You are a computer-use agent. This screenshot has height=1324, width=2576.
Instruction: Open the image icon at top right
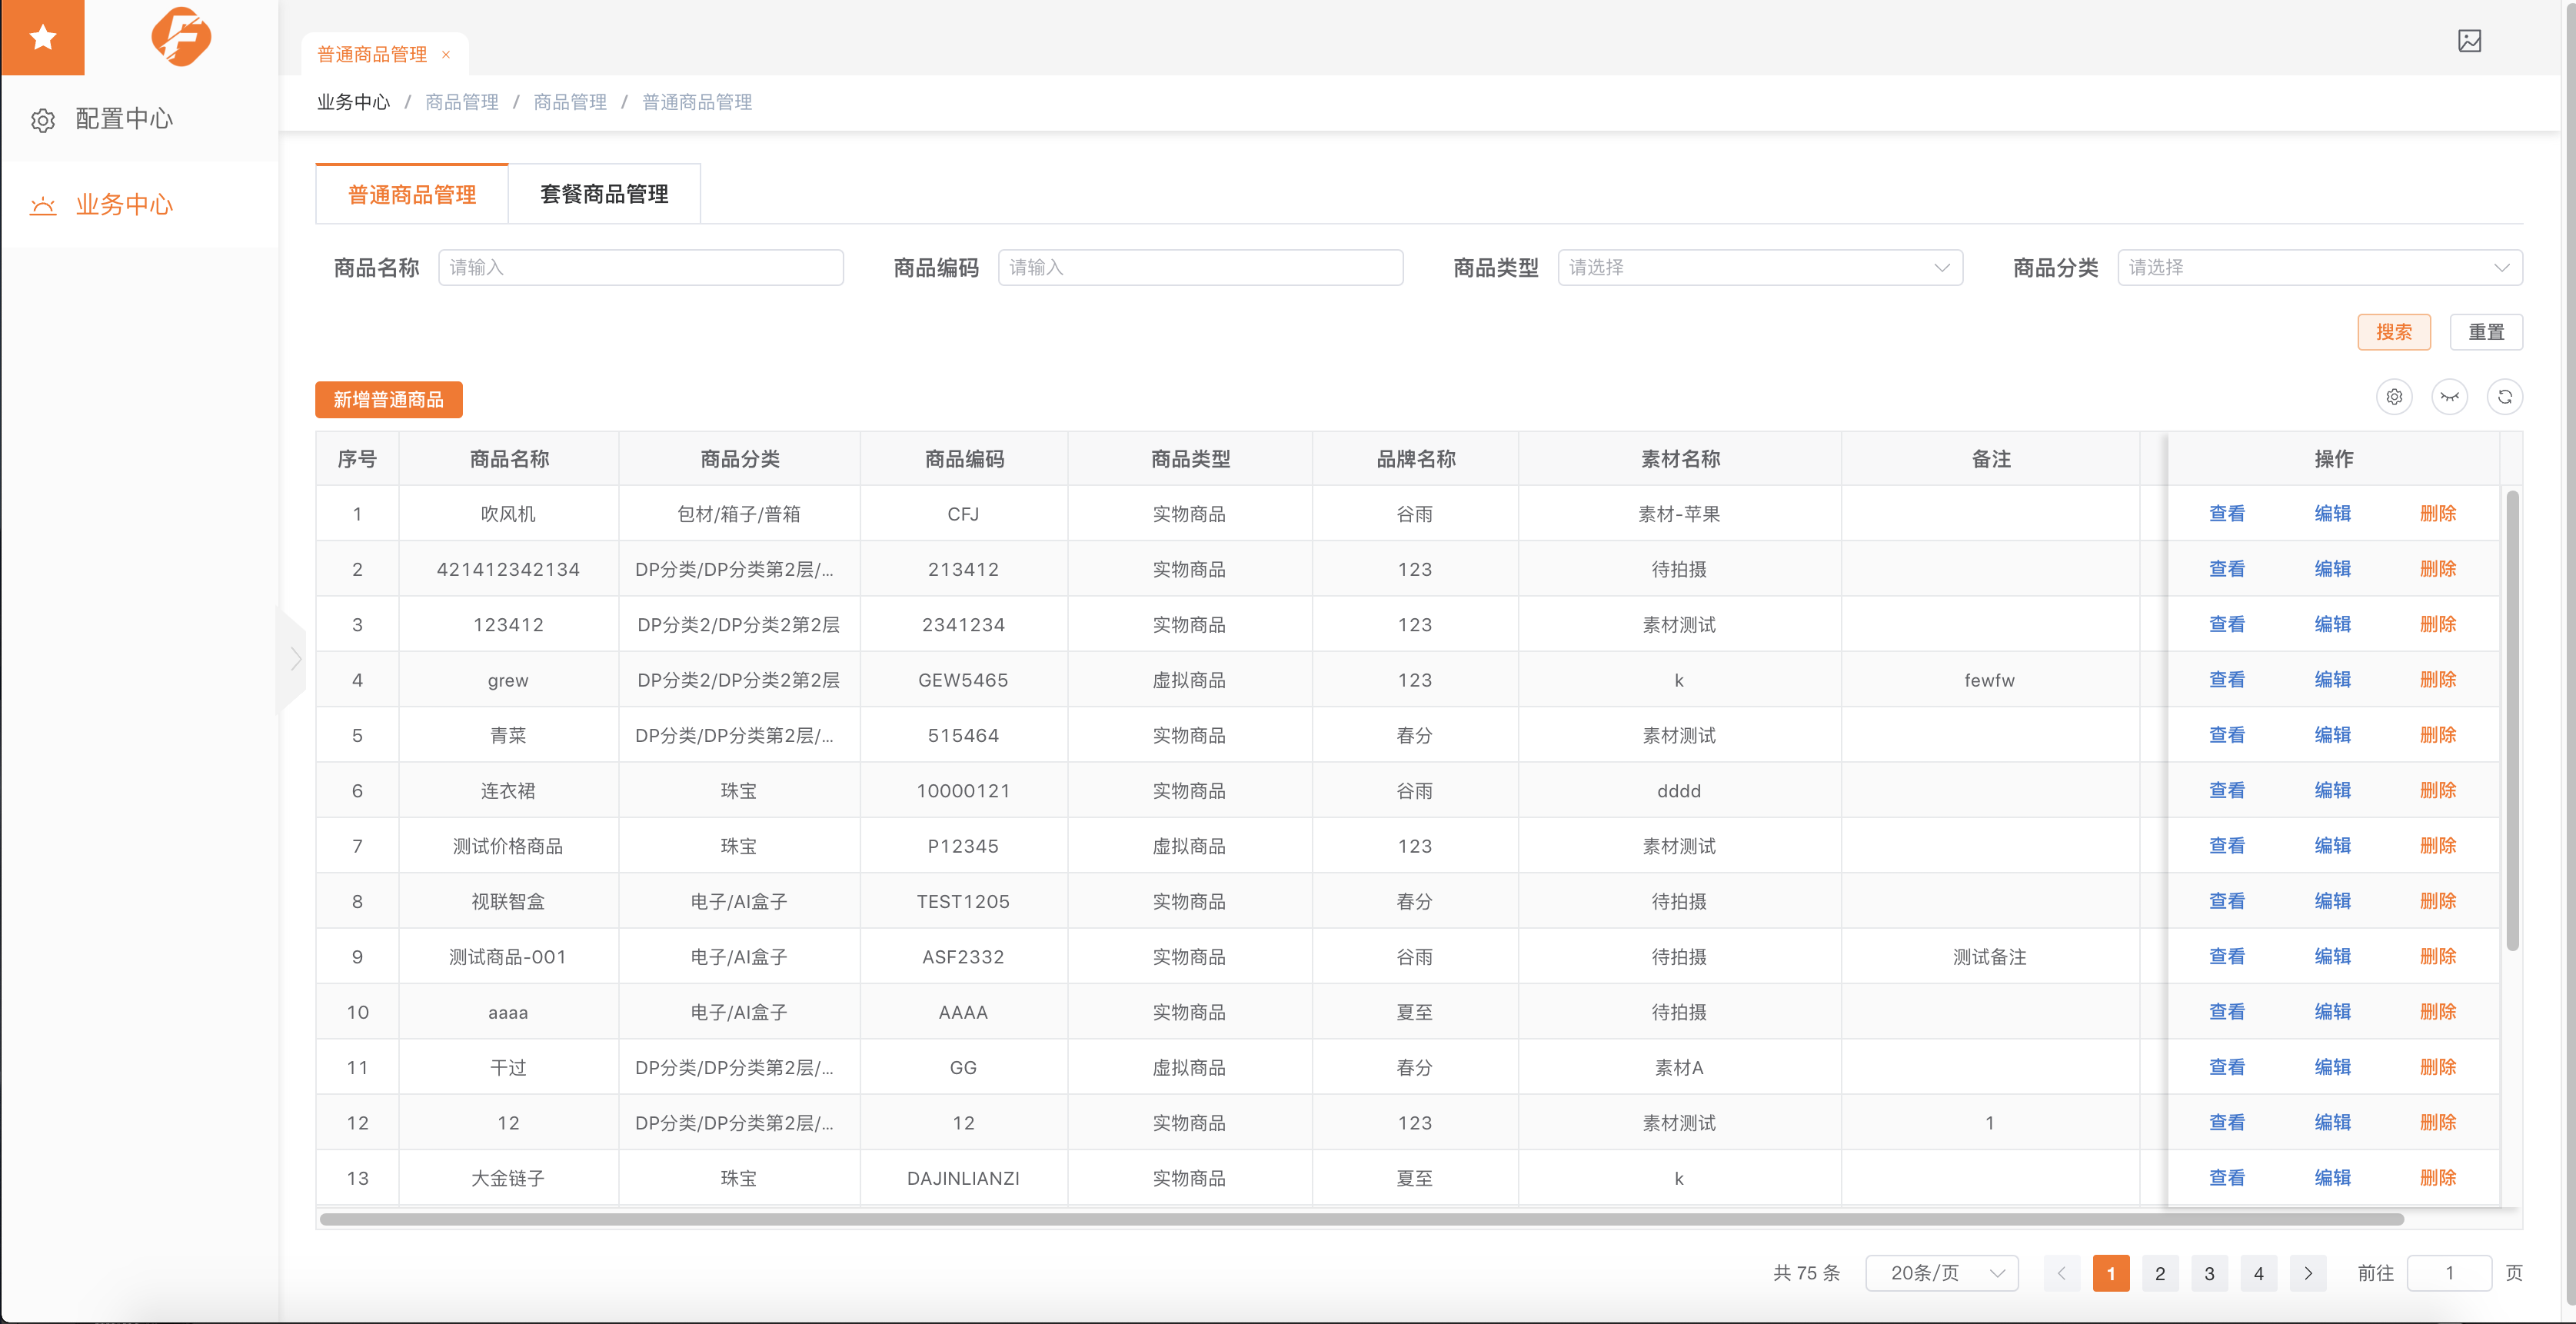click(x=2469, y=41)
